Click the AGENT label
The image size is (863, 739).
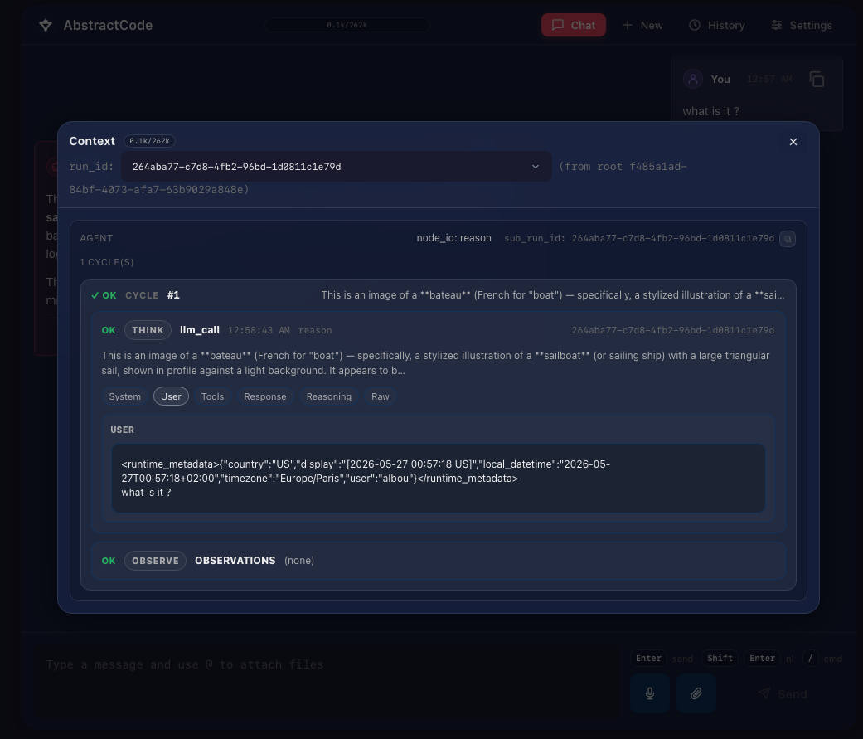[96, 238]
